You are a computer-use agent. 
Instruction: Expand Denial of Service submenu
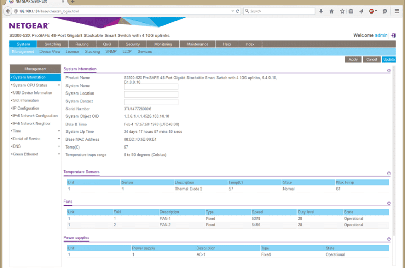click(59, 139)
